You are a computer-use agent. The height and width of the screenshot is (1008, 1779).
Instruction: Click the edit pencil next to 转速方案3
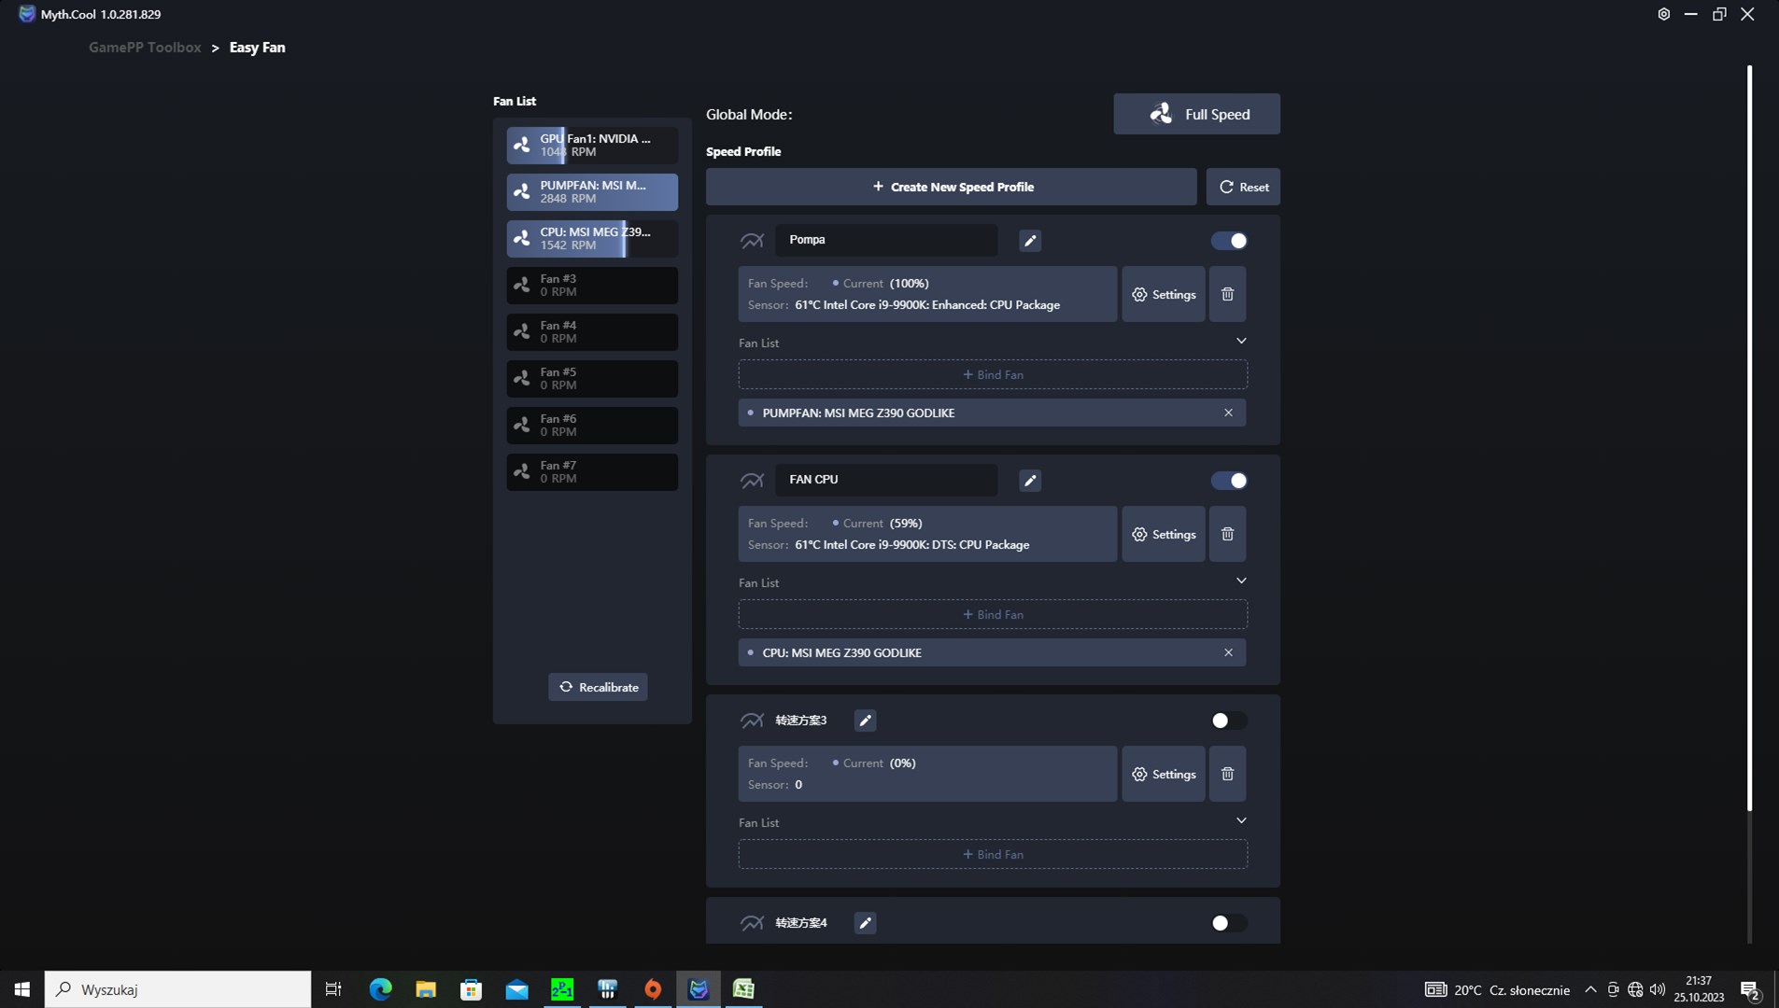[x=865, y=721]
